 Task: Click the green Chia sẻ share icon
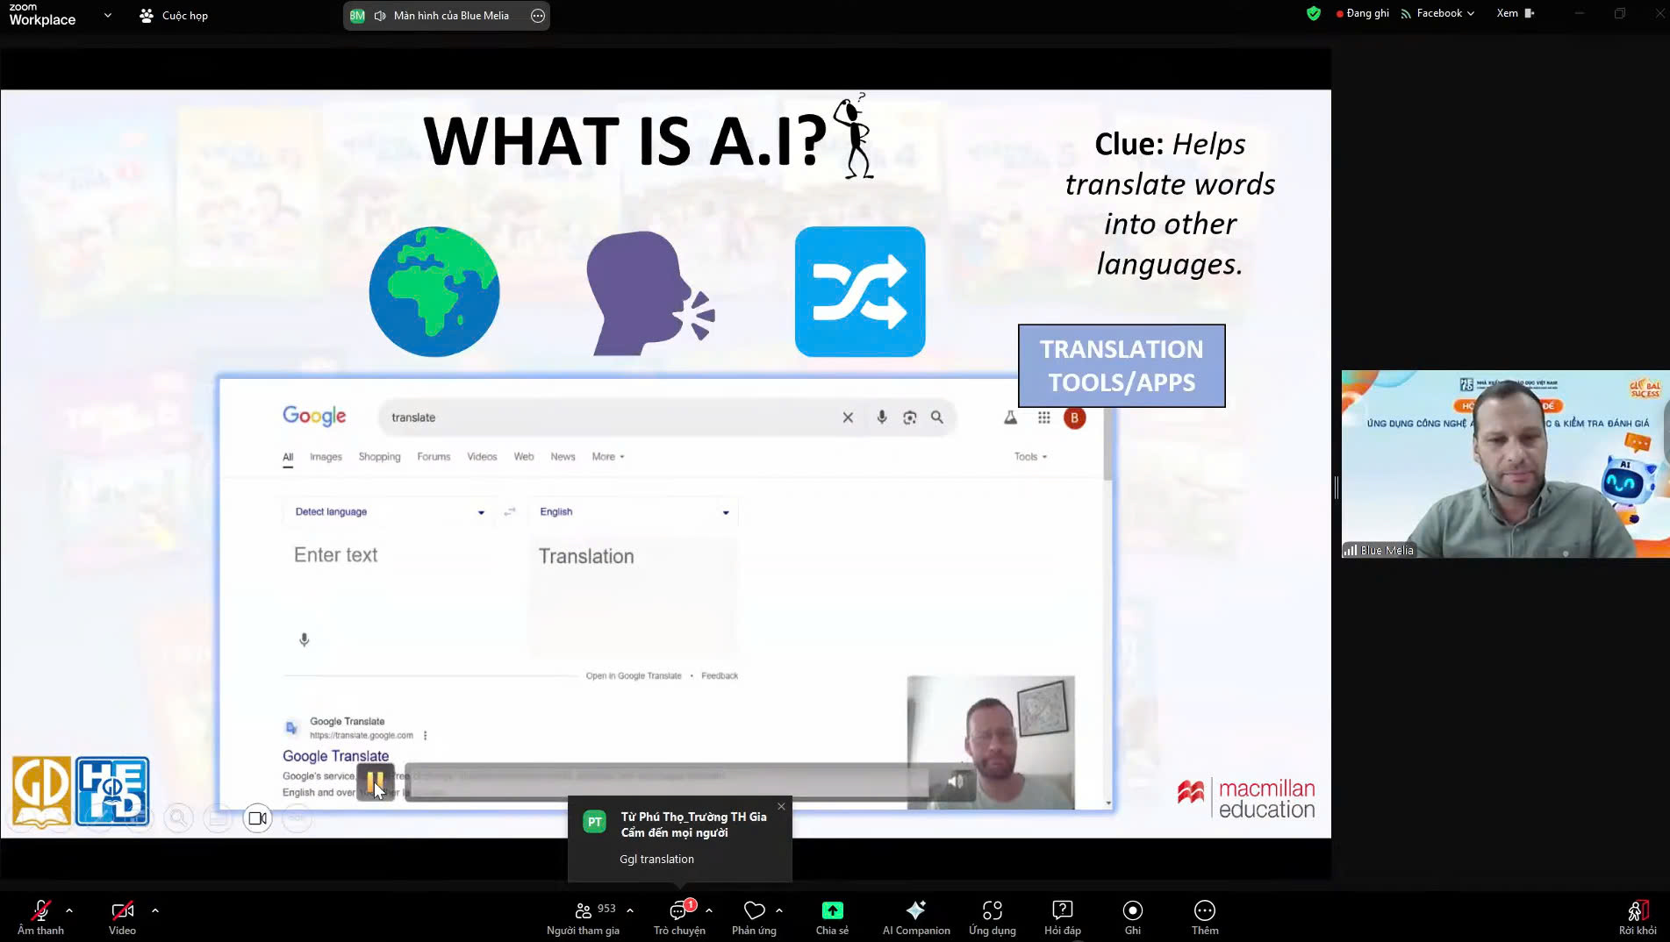click(x=832, y=911)
